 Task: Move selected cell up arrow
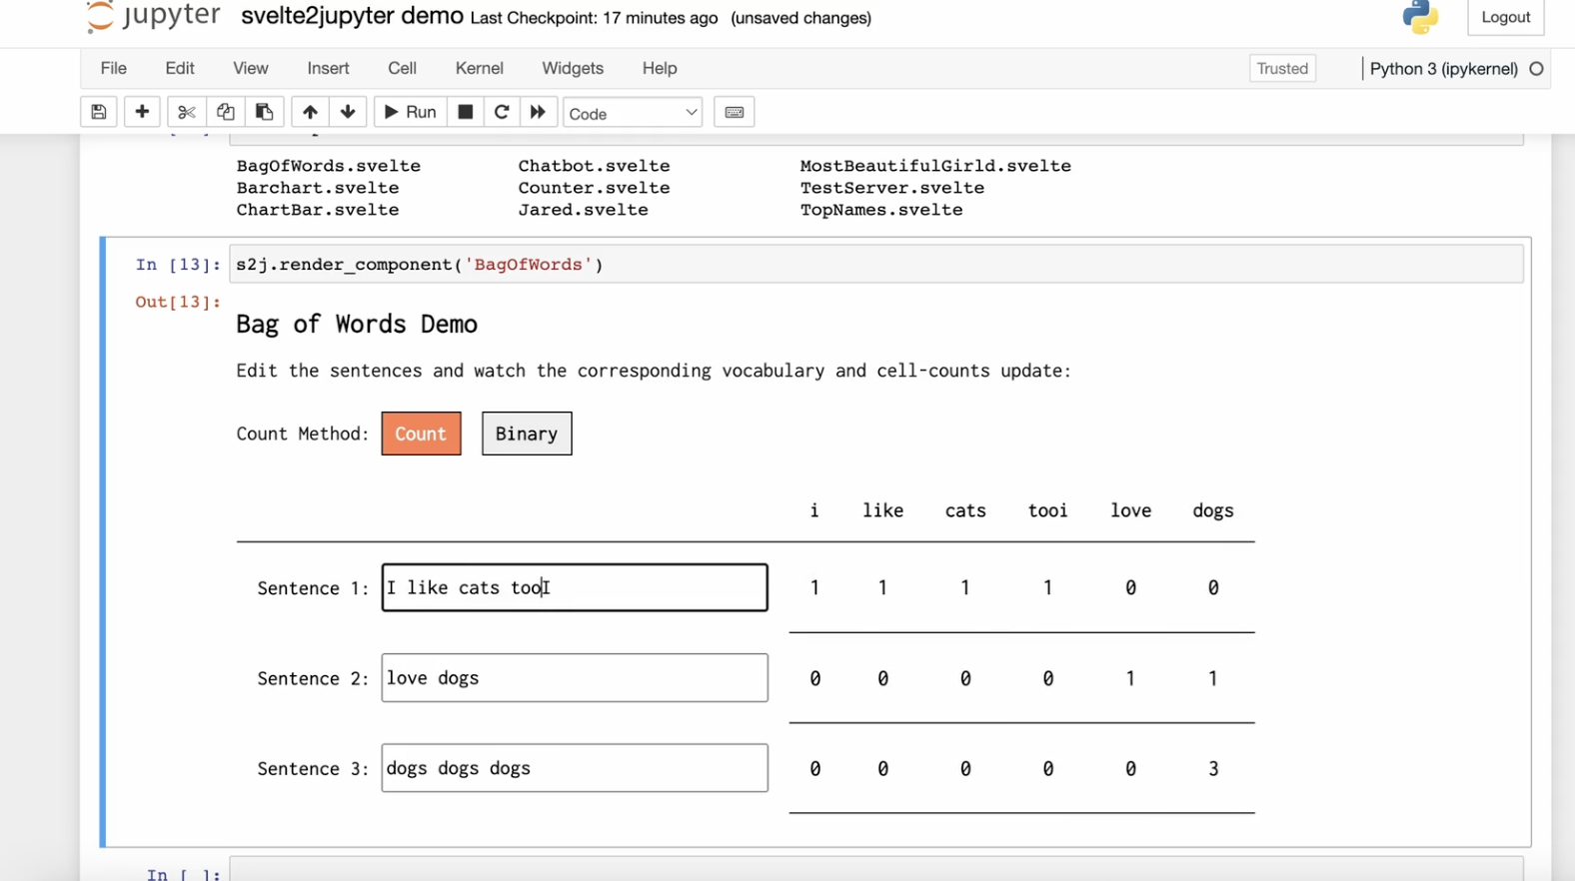click(310, 112)
